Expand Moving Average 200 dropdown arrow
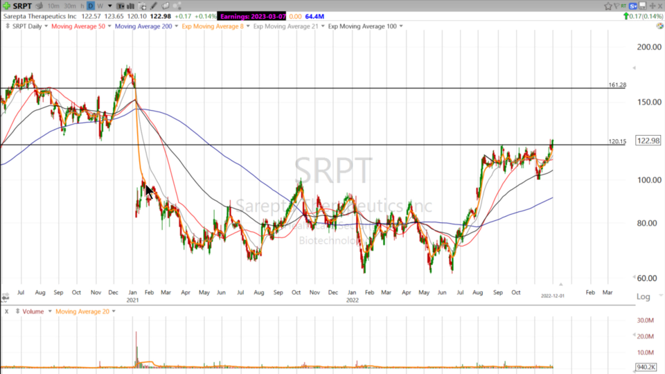 tap(177, 26)
